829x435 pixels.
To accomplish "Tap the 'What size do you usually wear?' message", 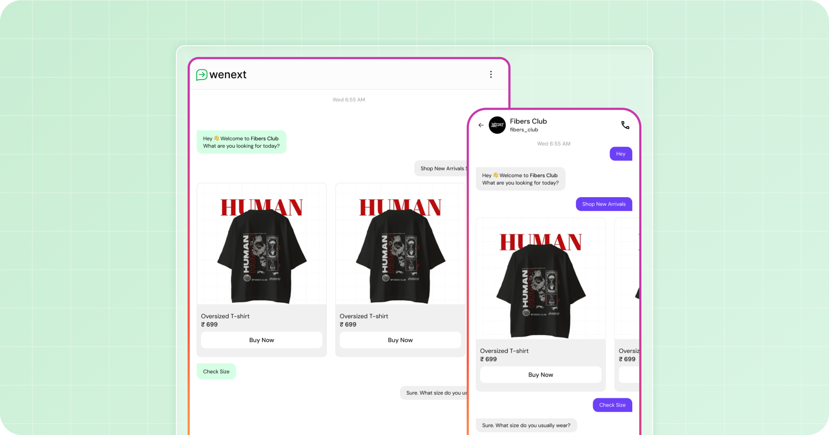I will point(526,425).
